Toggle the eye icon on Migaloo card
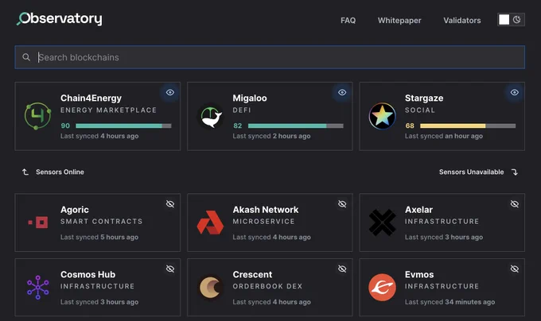 (x=342, y=92)
